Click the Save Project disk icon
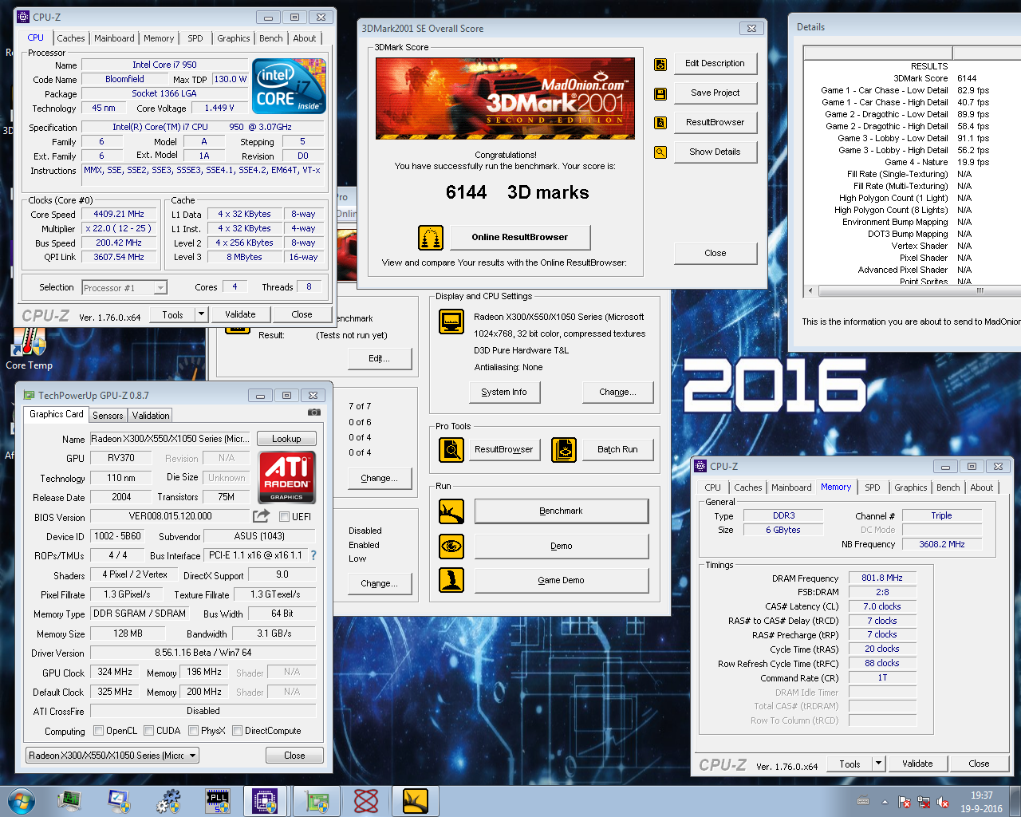This screenshot has width=1021, height=817. coord(660,94)
